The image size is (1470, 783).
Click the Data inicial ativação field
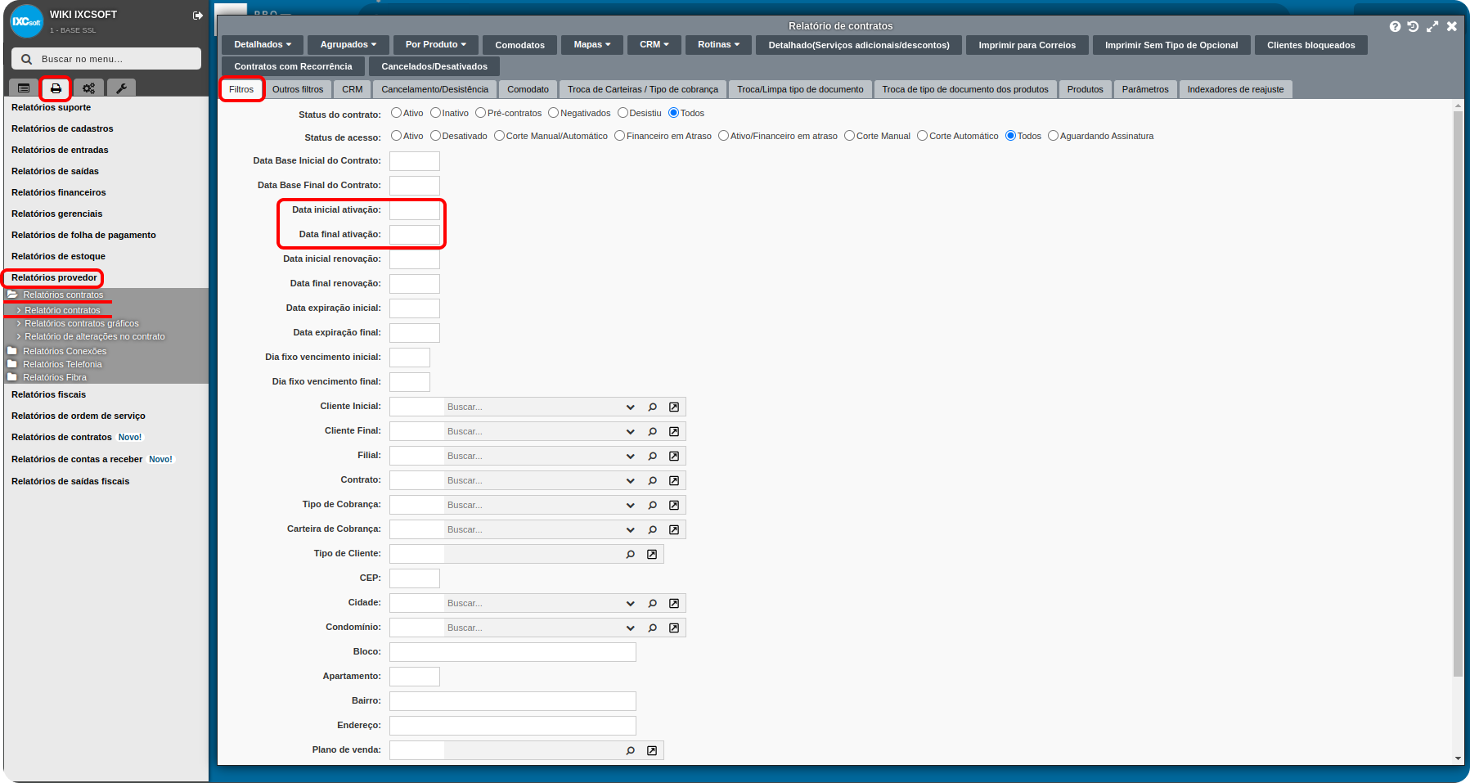(415, 210)
